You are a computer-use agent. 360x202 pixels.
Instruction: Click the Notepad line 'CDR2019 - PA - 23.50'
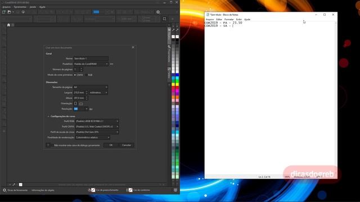(223, 22)
